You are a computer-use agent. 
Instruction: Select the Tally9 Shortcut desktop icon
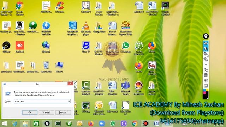coord(152,68)
